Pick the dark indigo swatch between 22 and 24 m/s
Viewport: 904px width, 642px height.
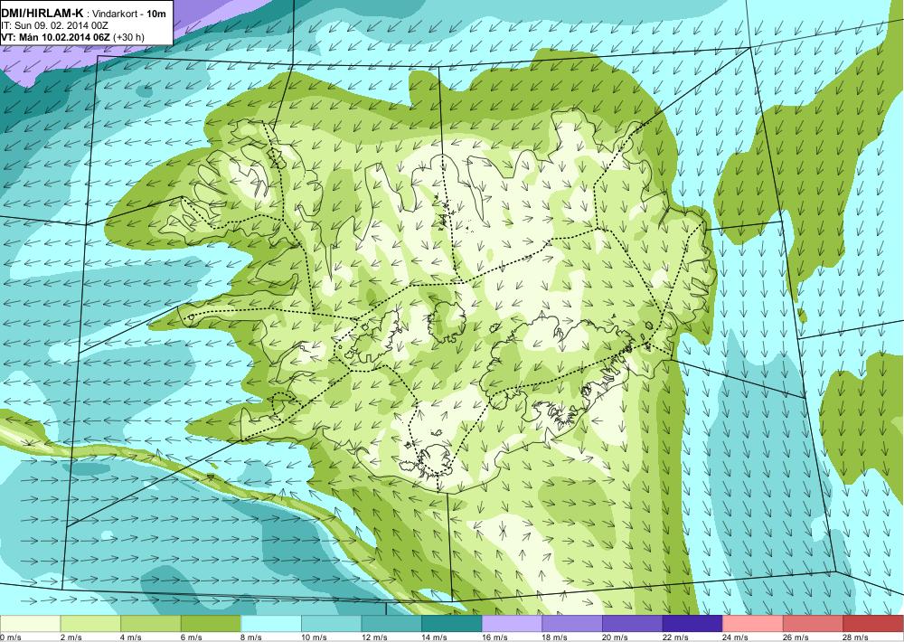pos(692,624)
